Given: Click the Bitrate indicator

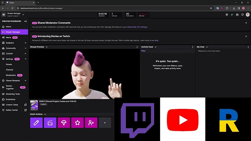Looking at the screenshot, I should (x=143, y=15).
